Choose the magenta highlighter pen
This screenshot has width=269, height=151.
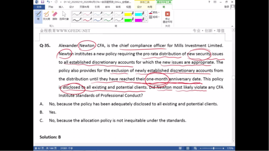139,20
